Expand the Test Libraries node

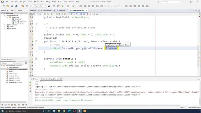pyautogui.click(x=5, y=29)
